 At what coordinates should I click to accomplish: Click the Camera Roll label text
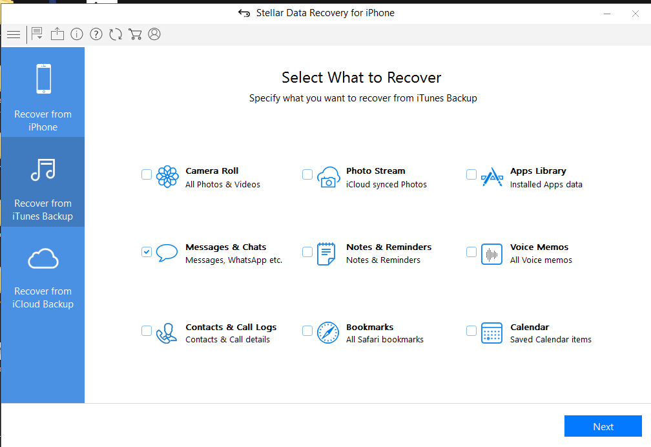212,171
